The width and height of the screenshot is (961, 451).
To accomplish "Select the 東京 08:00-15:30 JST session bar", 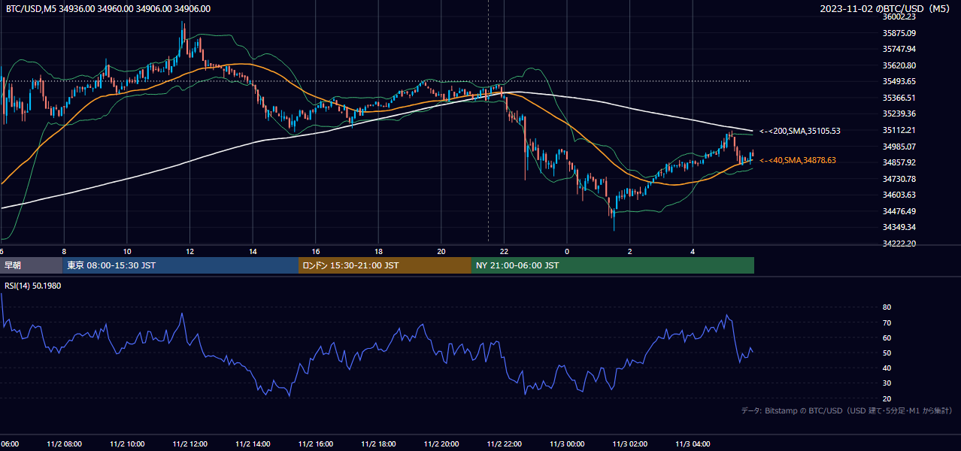I will tap(180, 265).
